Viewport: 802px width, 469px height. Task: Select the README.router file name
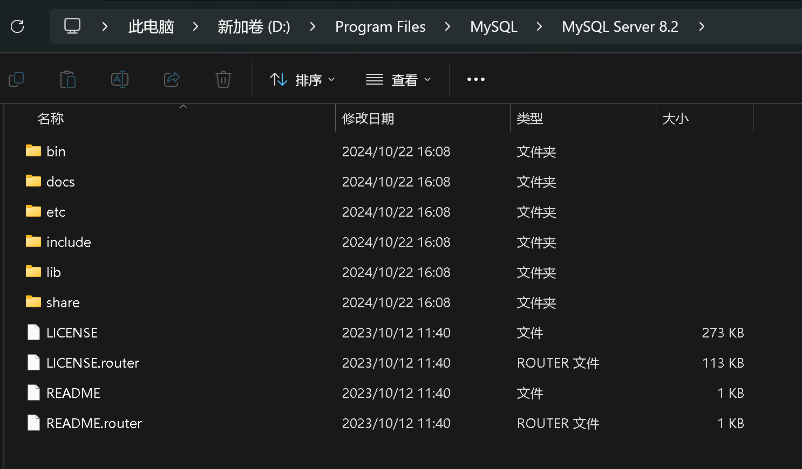(94, 423)
